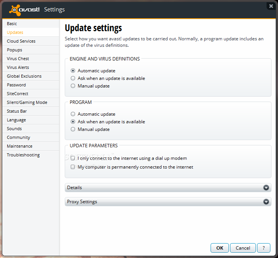Open Language settings

pyautogui.click(x=31, y=120)
